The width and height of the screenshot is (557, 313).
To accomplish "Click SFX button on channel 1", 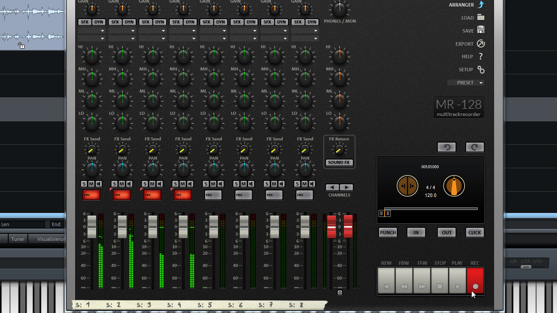I will tap(84, 22).
